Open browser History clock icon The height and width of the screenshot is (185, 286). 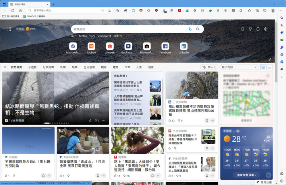click(265, 11)
